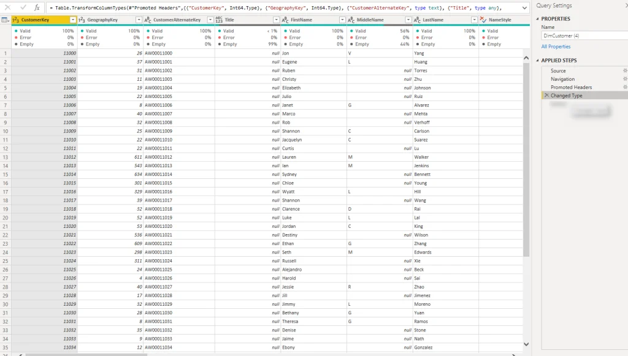Click the fx function icon
Viewport: 628px width, 356px height.
[37, 7]
